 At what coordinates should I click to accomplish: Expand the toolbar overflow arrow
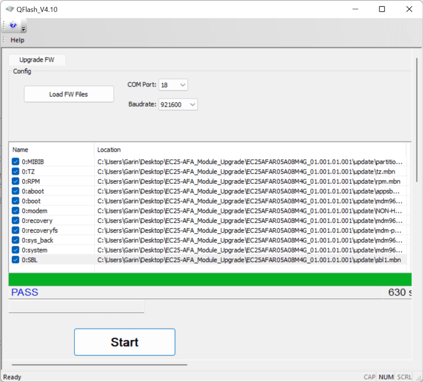[x=24, y=29]
